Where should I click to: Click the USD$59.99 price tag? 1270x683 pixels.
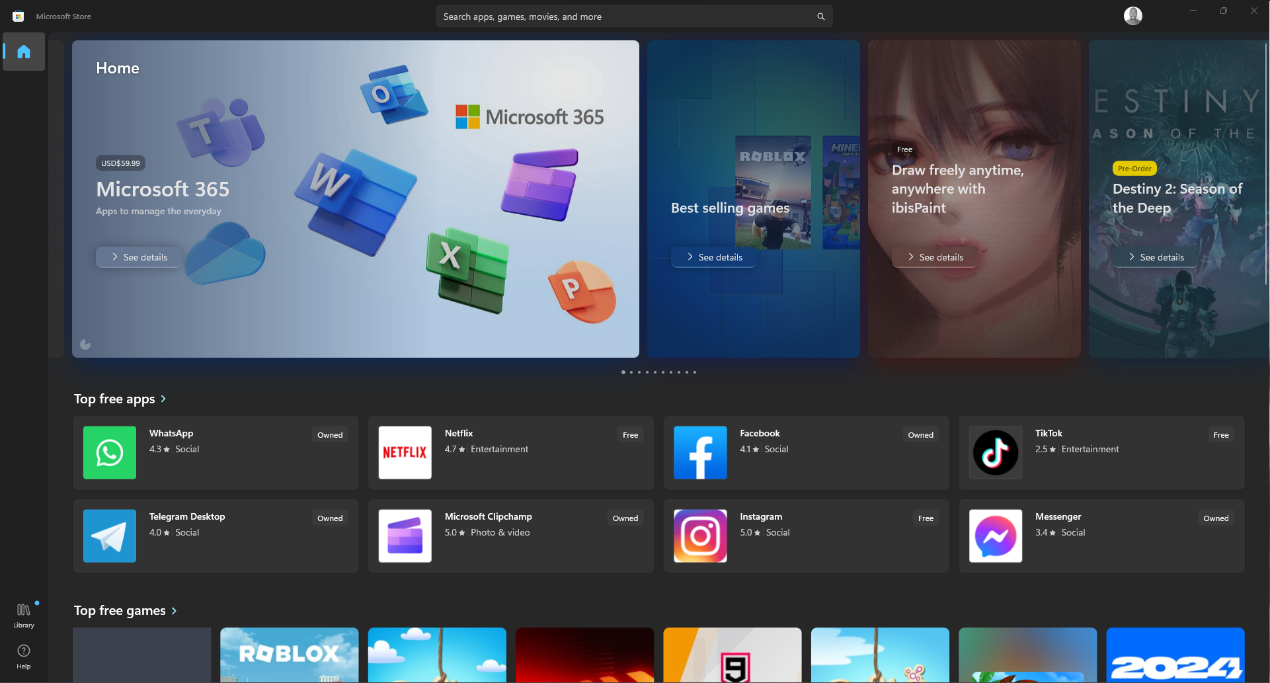point(120,163)
